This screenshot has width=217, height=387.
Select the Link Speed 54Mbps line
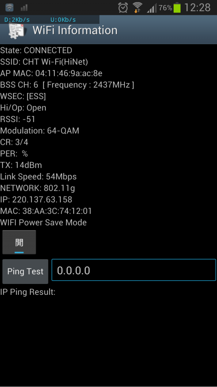click(38, 177)
